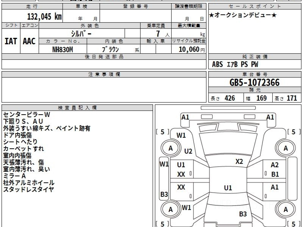Click the X2 mark on the car diagram
The width and height of the screenshot is (303, 227).
(x=239, y=162)
